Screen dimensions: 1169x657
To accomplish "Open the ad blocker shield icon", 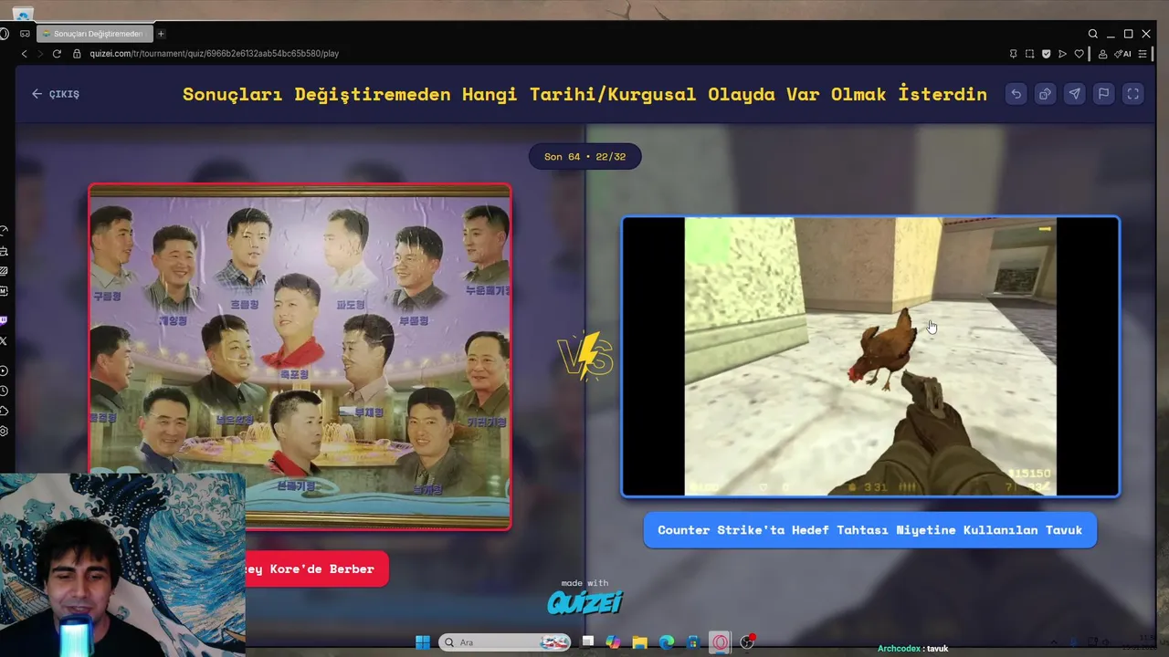I will pos(1046,54).
